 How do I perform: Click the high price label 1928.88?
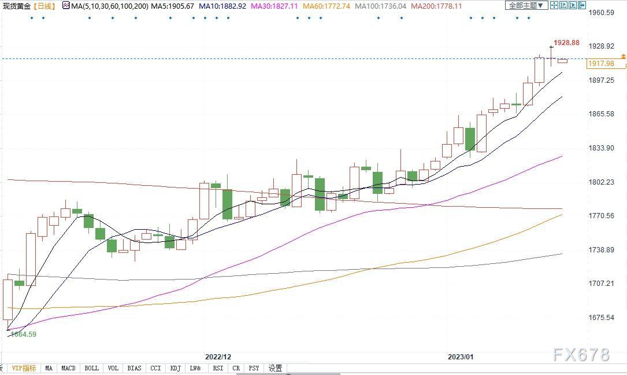[x=566, y=43]
